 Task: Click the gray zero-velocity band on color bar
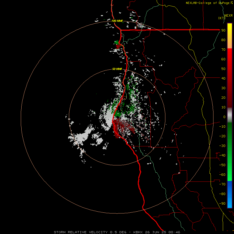pos(230,115)
